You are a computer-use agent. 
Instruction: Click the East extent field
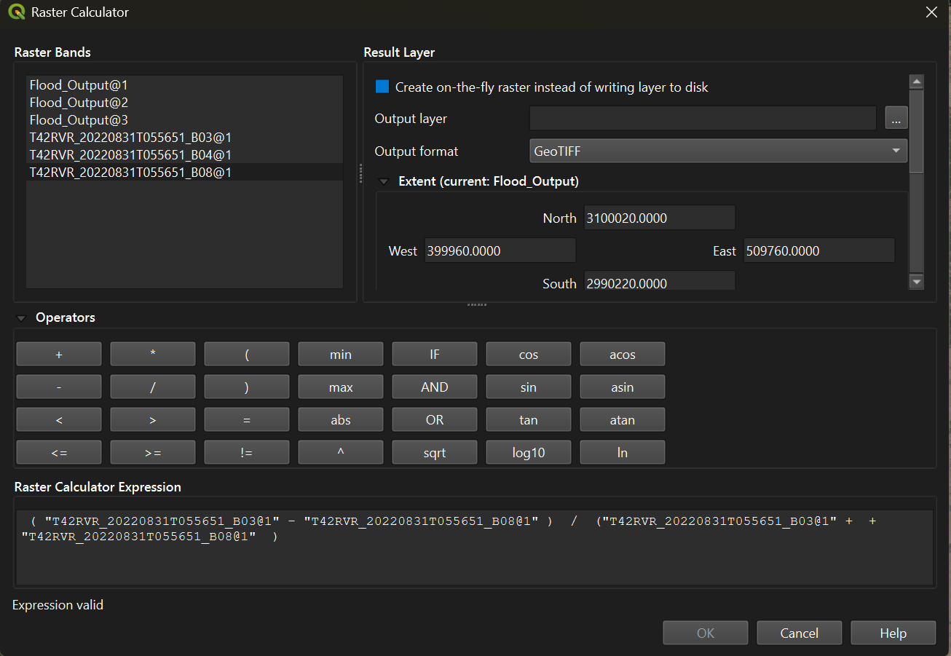click(819, 250)
